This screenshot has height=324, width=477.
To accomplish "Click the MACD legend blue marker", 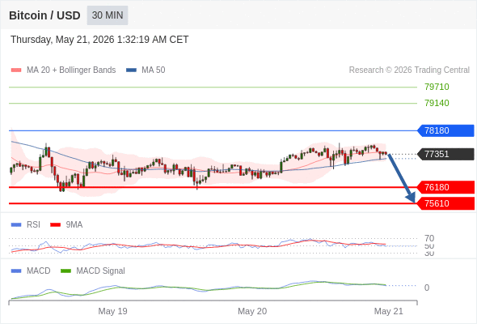I will (x=16, y=271).
